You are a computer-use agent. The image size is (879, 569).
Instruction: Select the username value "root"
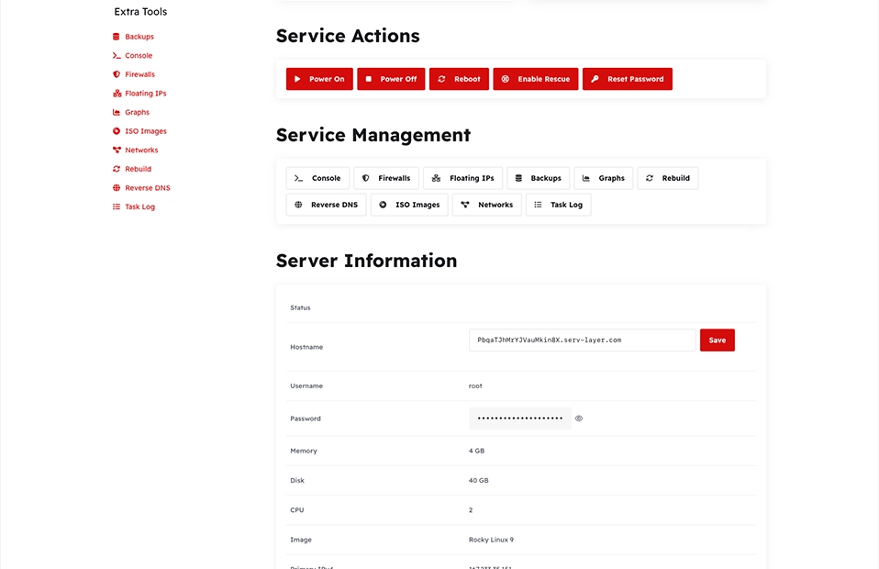point(475,385)
